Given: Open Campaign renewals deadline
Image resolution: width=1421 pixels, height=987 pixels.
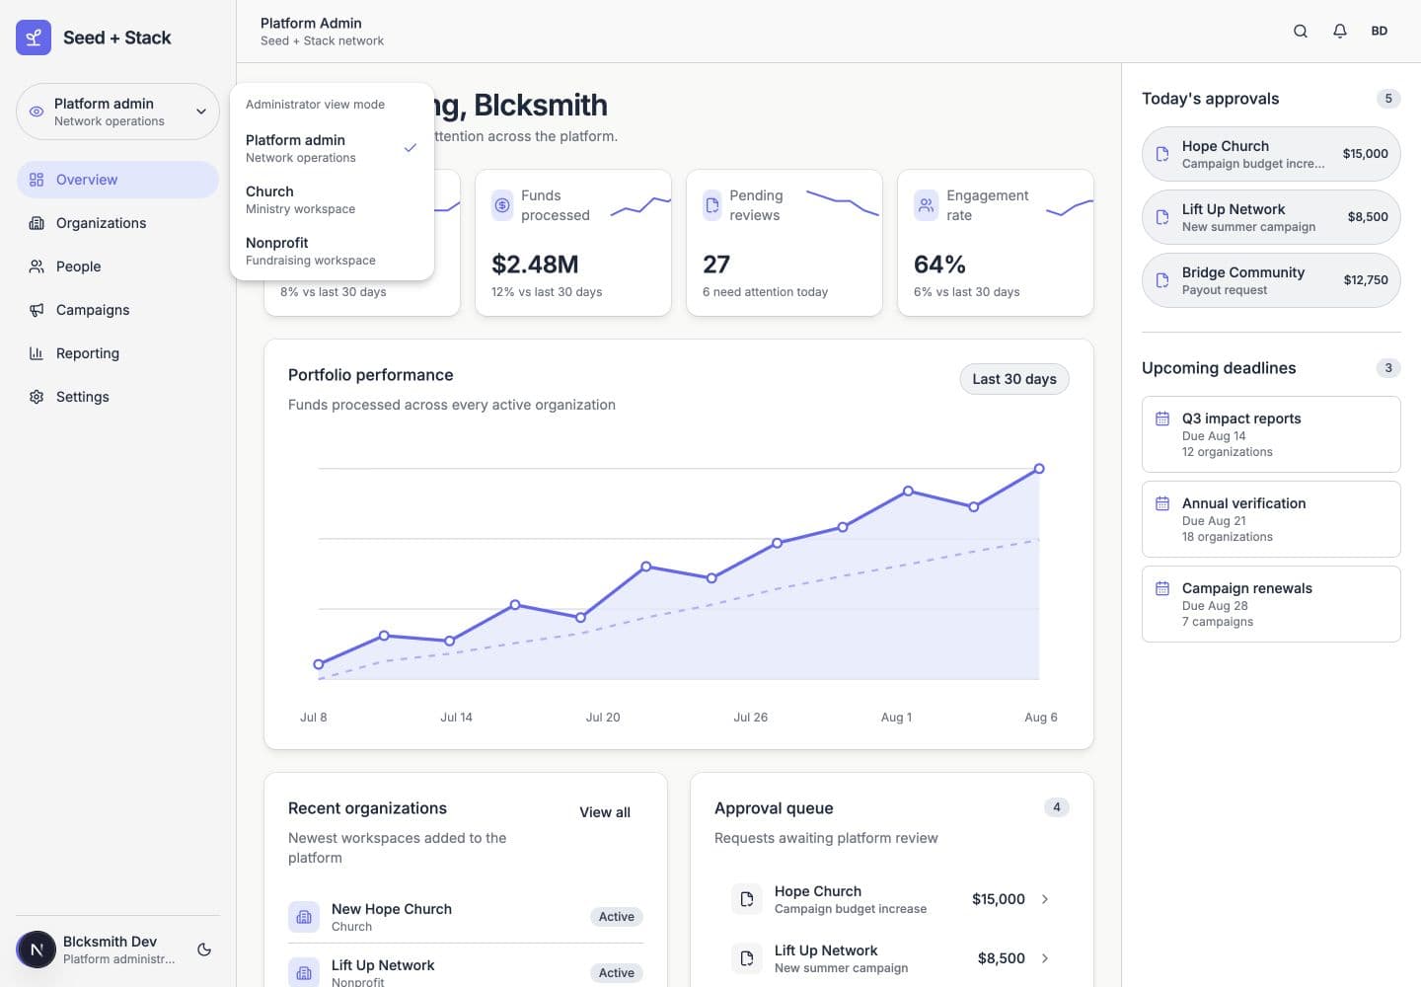Looking at the screenshot, I should pyautogui.click(x=1271, y=604).
